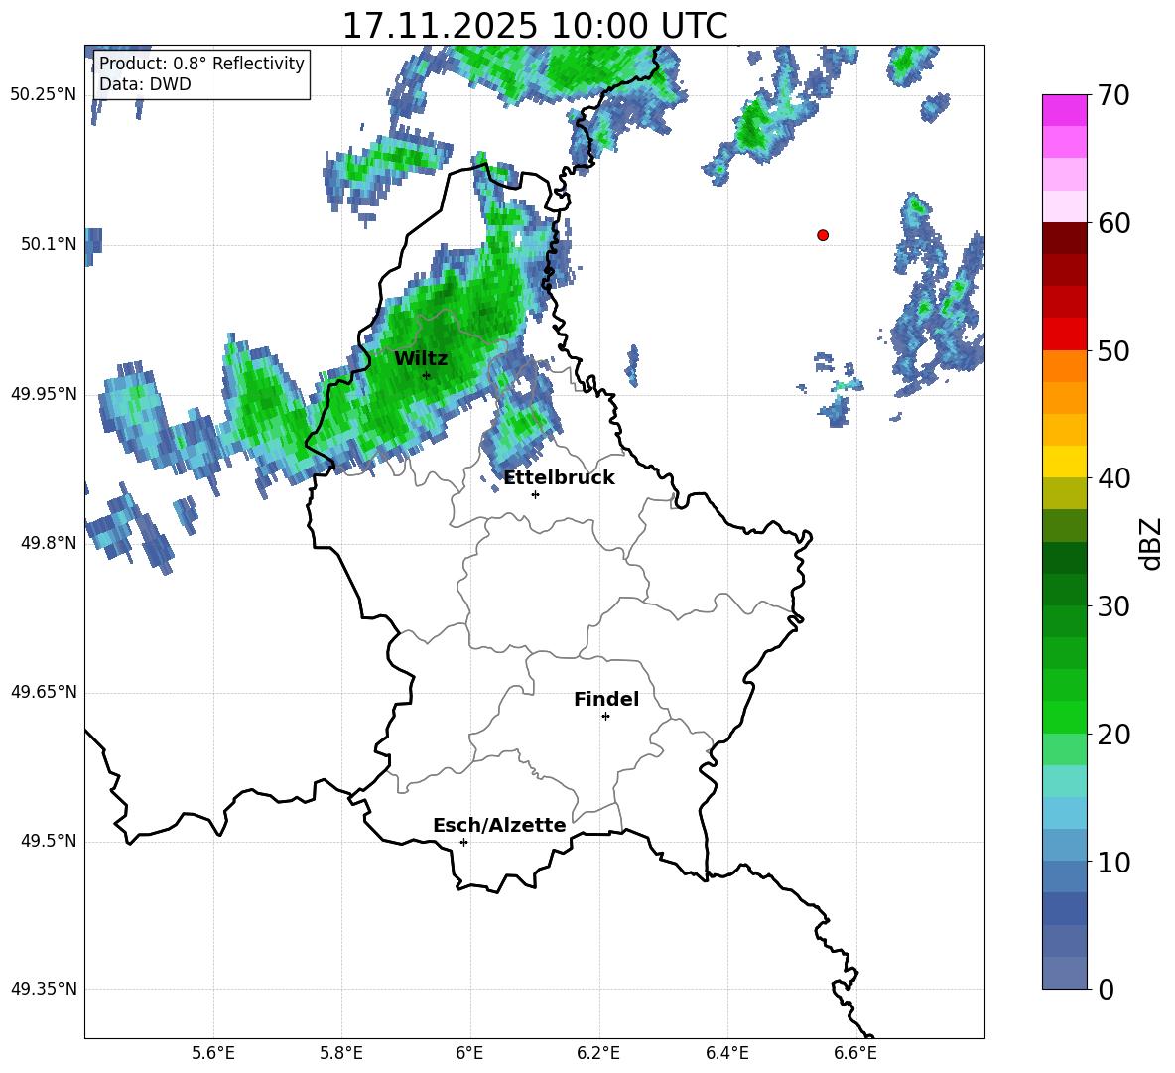
Task: Click the light blue colorbar swatch between 10 and 20
Action: pos(1064,813)
